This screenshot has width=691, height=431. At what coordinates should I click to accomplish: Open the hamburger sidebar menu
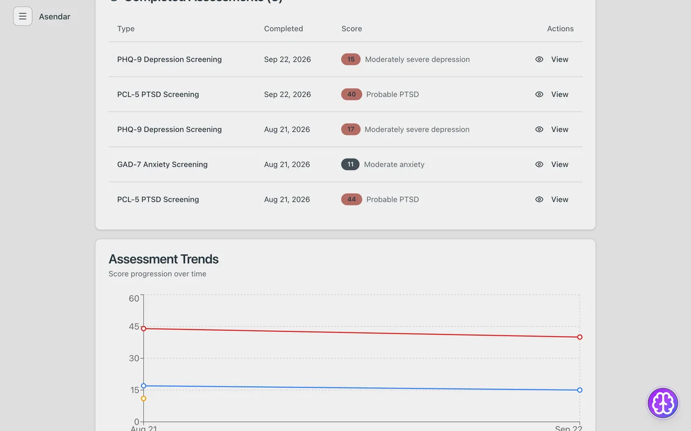tap(23, 16)
